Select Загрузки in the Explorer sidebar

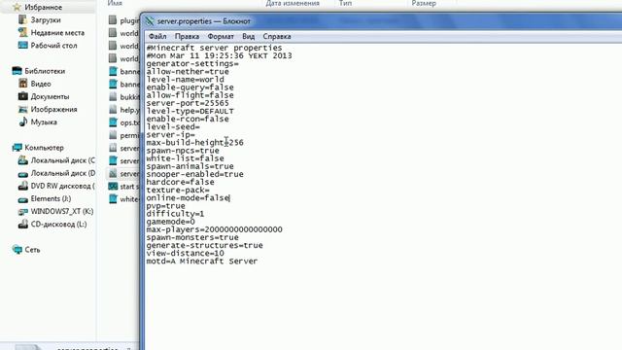click(x=46, y=19)
